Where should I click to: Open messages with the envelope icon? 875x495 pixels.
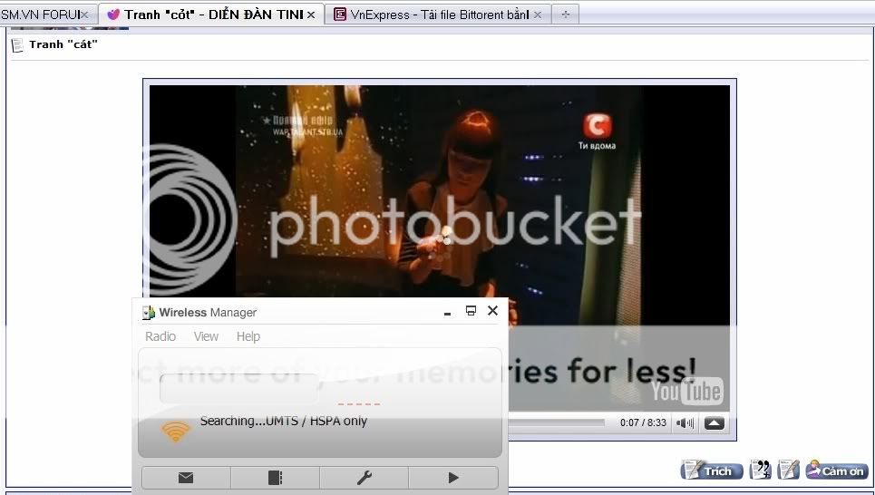pos(186,478)
